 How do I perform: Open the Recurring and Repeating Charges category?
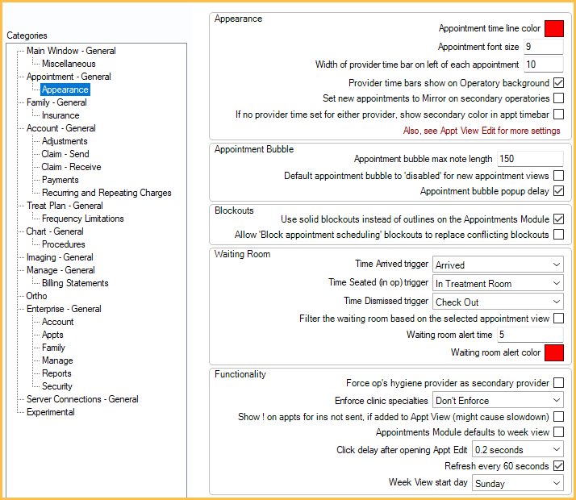coord(106,193)
